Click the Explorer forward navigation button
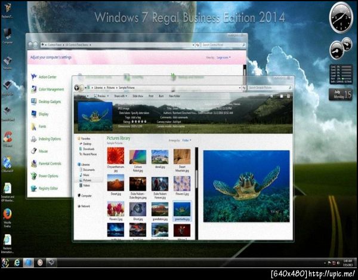The width and height of the screenshot is (358, 280). pyautogui.click(x=82, y=88)
